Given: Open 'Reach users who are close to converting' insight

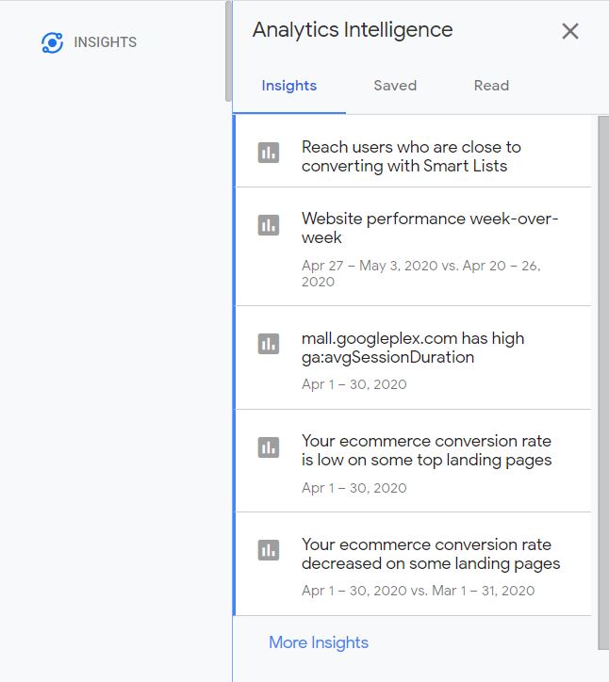Looking at the screenshot, I should [x=413, y=152].
